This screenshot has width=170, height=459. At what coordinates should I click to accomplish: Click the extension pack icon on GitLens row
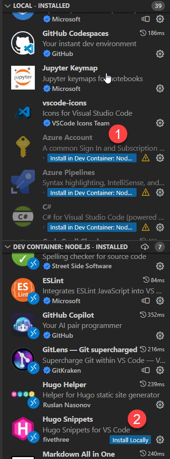145,370
